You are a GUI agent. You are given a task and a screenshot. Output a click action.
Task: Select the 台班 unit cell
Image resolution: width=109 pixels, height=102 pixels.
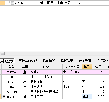coord(87,96)
